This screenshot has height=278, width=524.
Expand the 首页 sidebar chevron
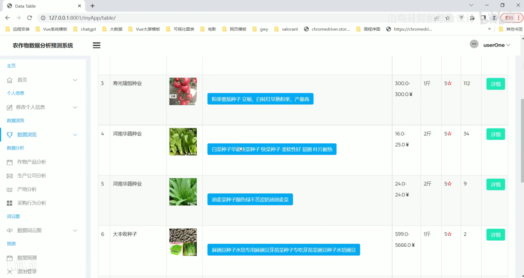(x=75, y=80)
